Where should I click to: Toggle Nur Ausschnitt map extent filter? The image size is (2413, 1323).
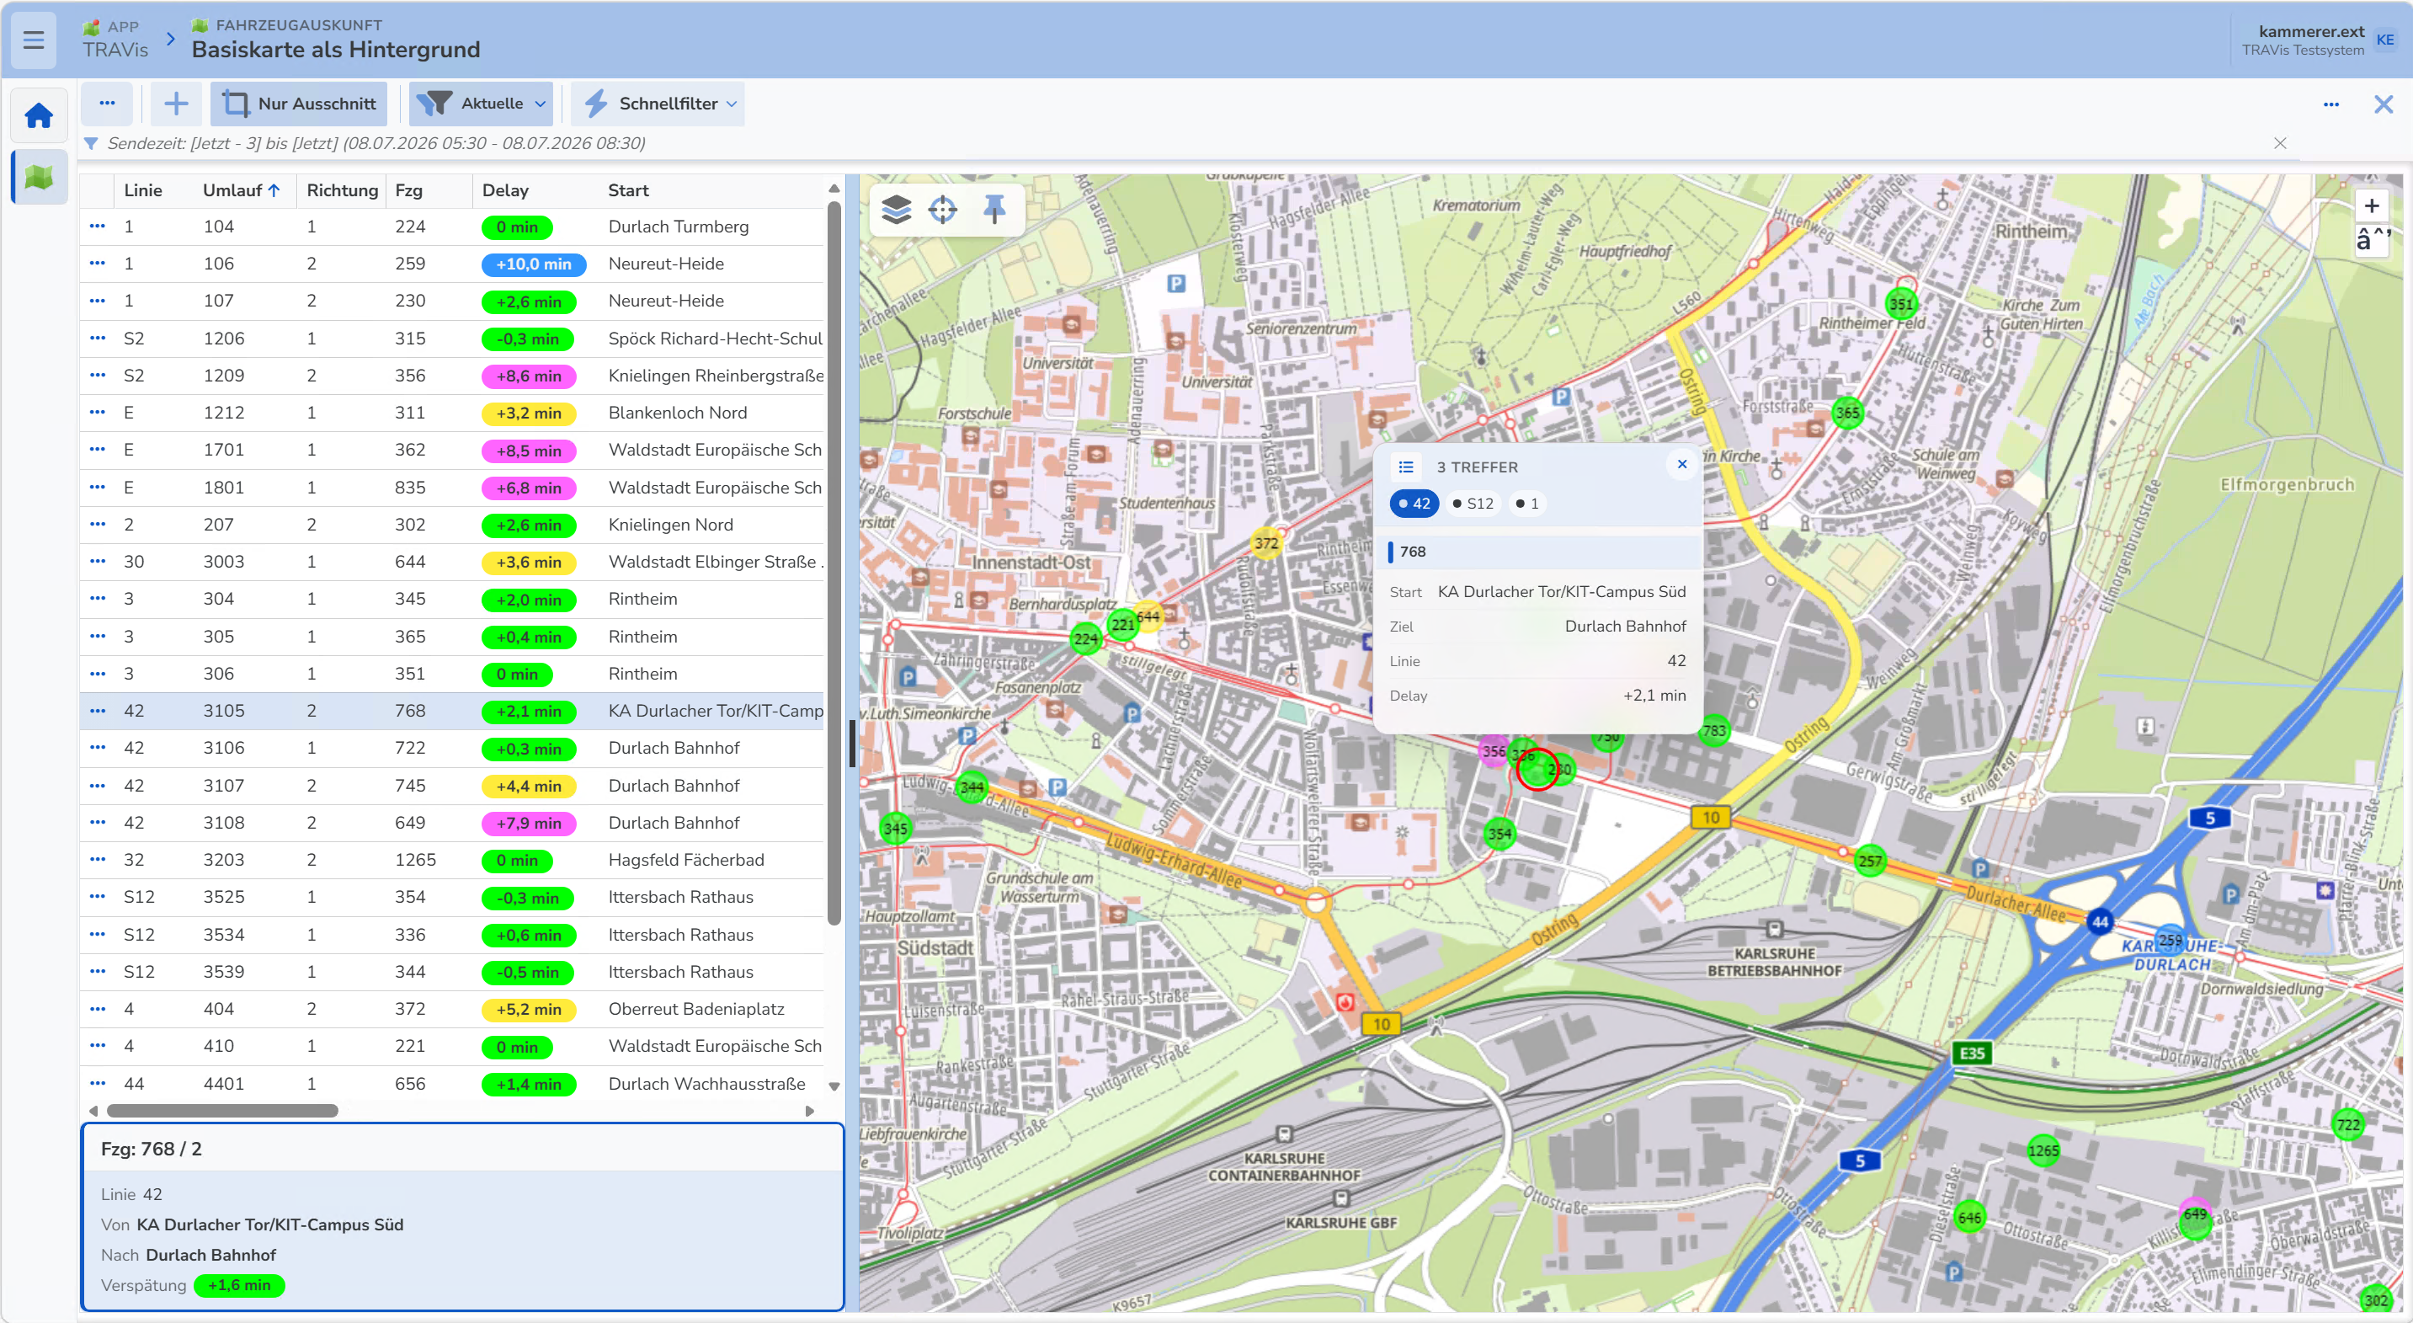pos(299,103)
